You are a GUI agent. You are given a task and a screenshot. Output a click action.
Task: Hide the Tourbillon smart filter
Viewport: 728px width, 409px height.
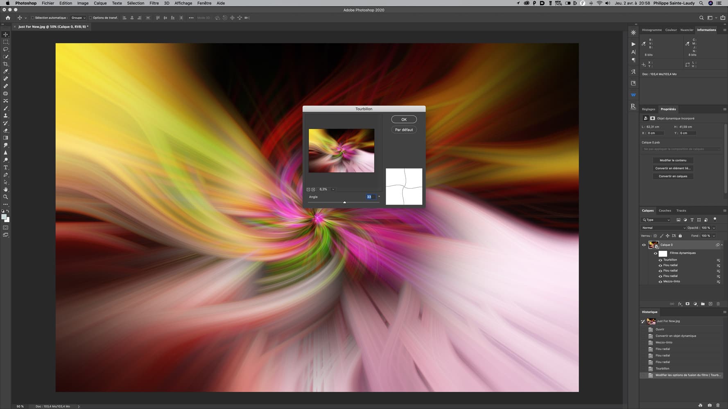pos(660,260)
